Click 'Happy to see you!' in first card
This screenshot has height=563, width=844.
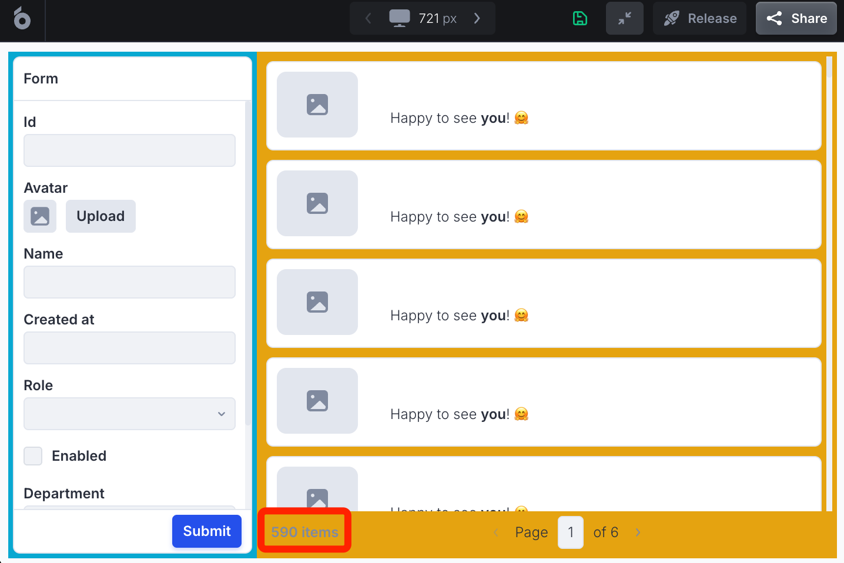pos(460,118)
